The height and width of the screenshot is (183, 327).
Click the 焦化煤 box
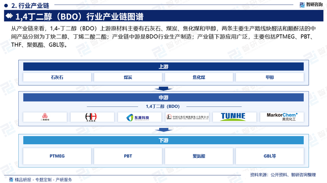(x=199, y=77)
